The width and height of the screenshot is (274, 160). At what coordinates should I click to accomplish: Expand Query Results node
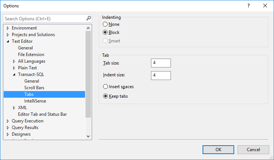(x=8, y=128)
